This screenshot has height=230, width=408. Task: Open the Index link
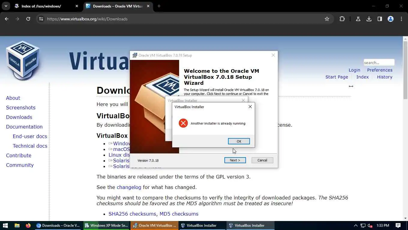click(362, 77)
